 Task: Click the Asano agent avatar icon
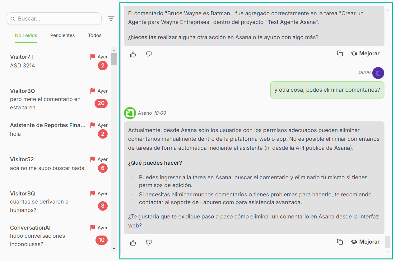click(130, 113)
